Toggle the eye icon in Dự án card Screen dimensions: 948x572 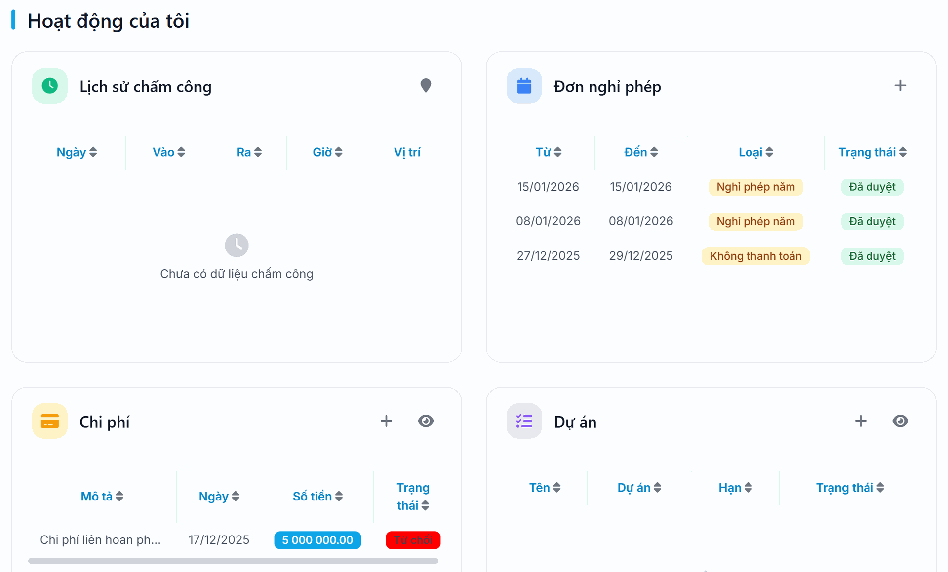click(x=900, y=421)
